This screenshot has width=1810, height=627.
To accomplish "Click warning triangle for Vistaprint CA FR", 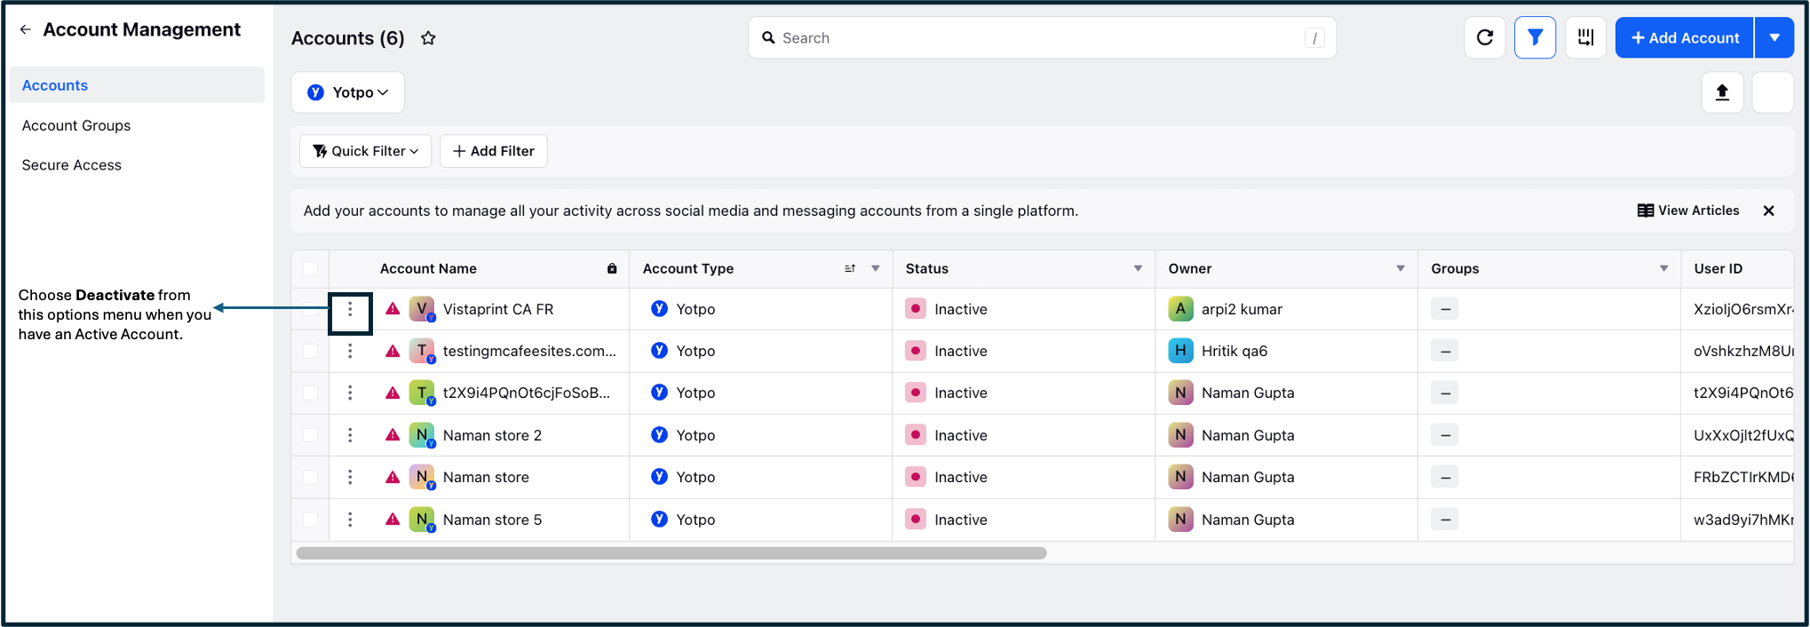I will pyautogui.click(x=393, y=309).
